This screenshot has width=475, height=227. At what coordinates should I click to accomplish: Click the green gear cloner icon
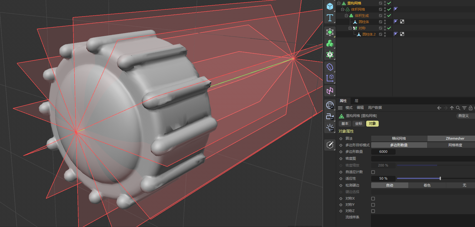pos(330,55)
